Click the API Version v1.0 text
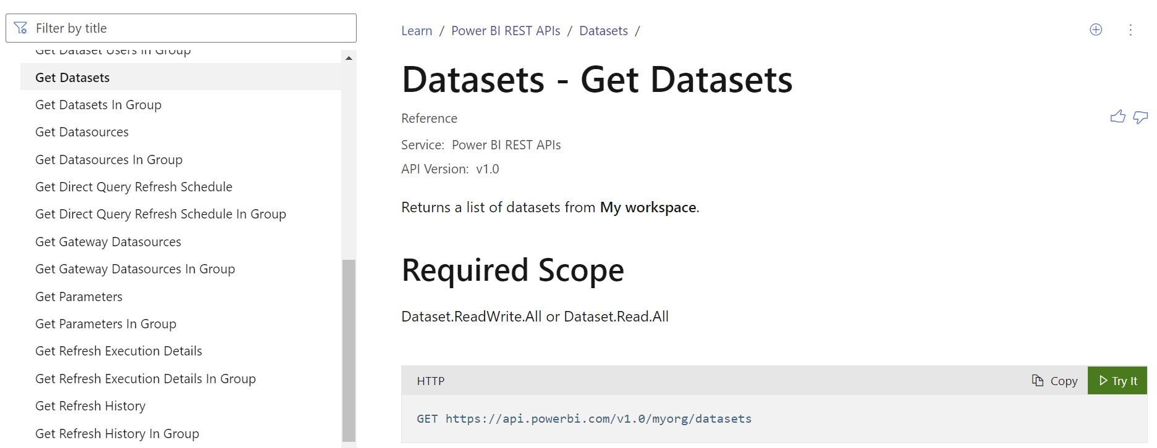Image resolution: width=1157 pixels, height=448 pixels. (x=450, y=169)
